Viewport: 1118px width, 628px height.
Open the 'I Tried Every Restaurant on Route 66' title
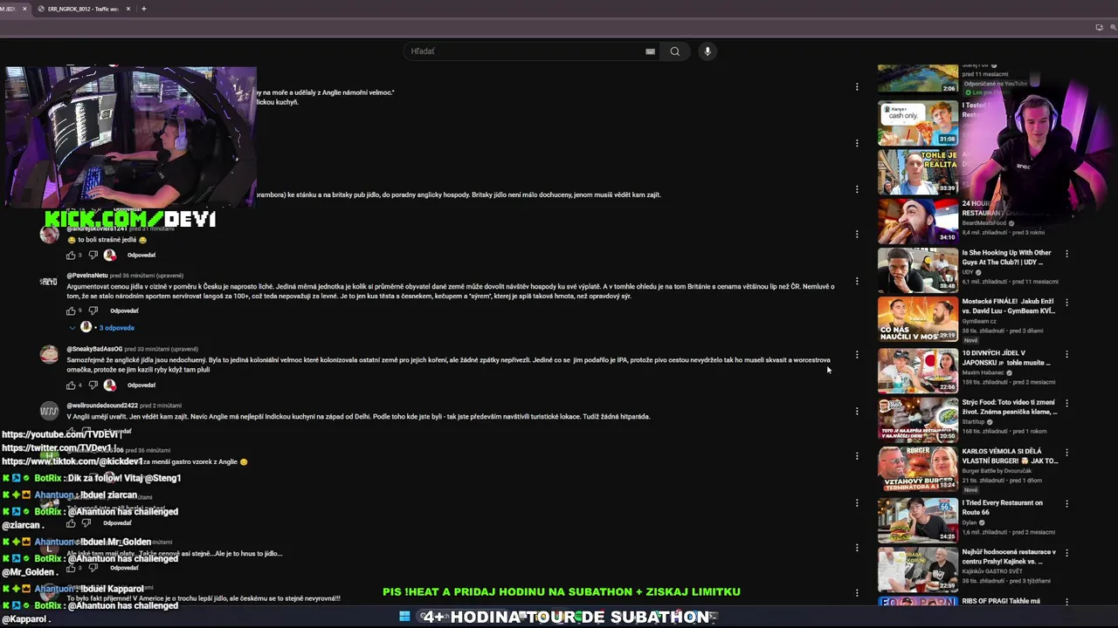pyautogui.click(x=1003, y=507)
